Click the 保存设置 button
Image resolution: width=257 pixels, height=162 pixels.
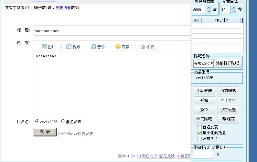[228, 110]
